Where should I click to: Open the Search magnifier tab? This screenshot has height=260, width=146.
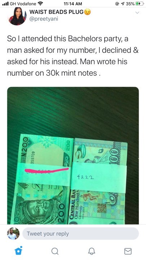click(x=55, y=251)
